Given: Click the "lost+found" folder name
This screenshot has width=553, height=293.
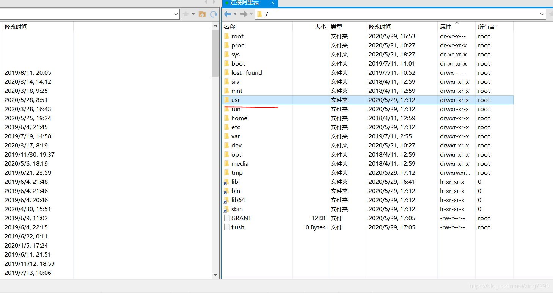Looking at the screenshot, I should (x=247, y=72).
